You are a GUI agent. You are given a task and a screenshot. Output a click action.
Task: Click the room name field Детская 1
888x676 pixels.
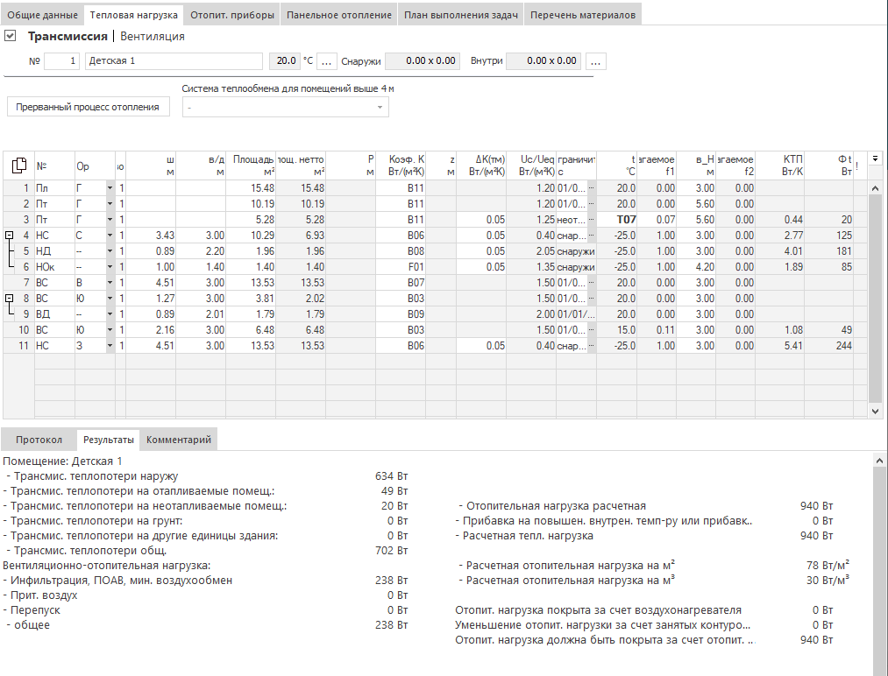point(174,61)
